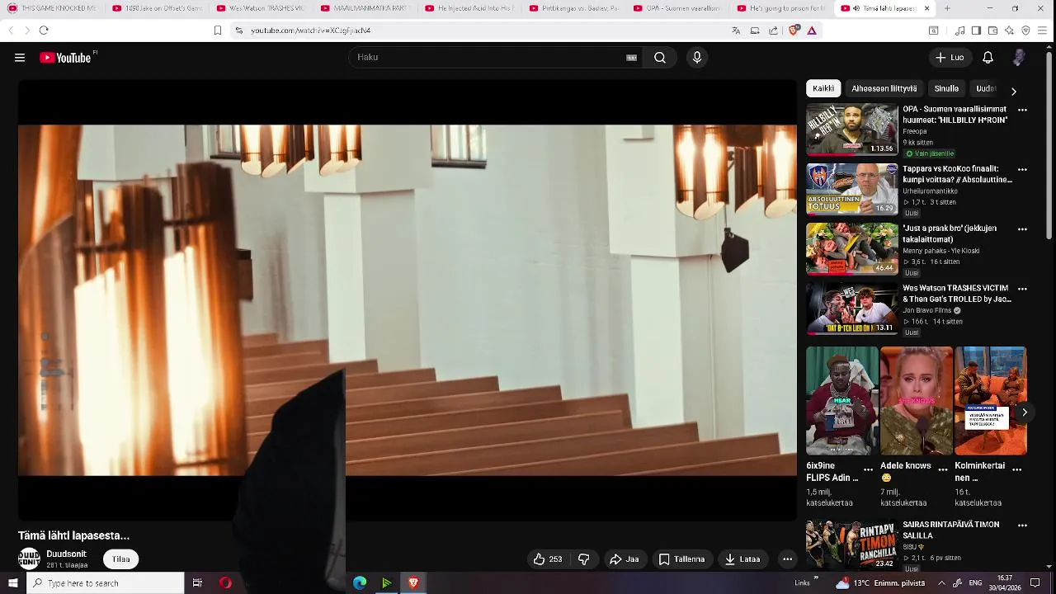Image resolution: width=1056 pixels, height=594 pixels.
Task: Open a new browser tab
Action: (947, 8)
